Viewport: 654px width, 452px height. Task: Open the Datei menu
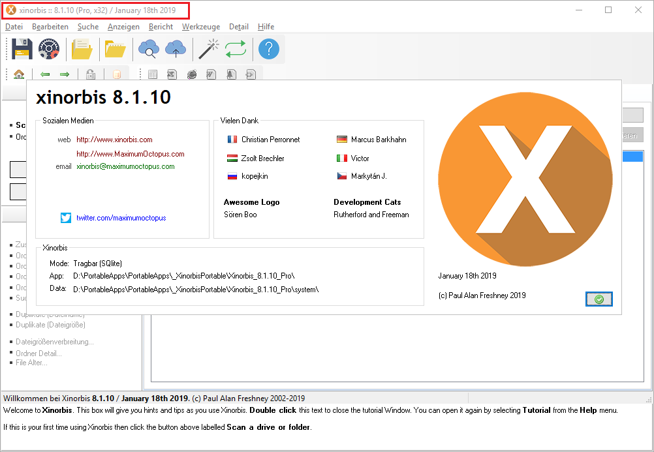(x=14, y=27)
